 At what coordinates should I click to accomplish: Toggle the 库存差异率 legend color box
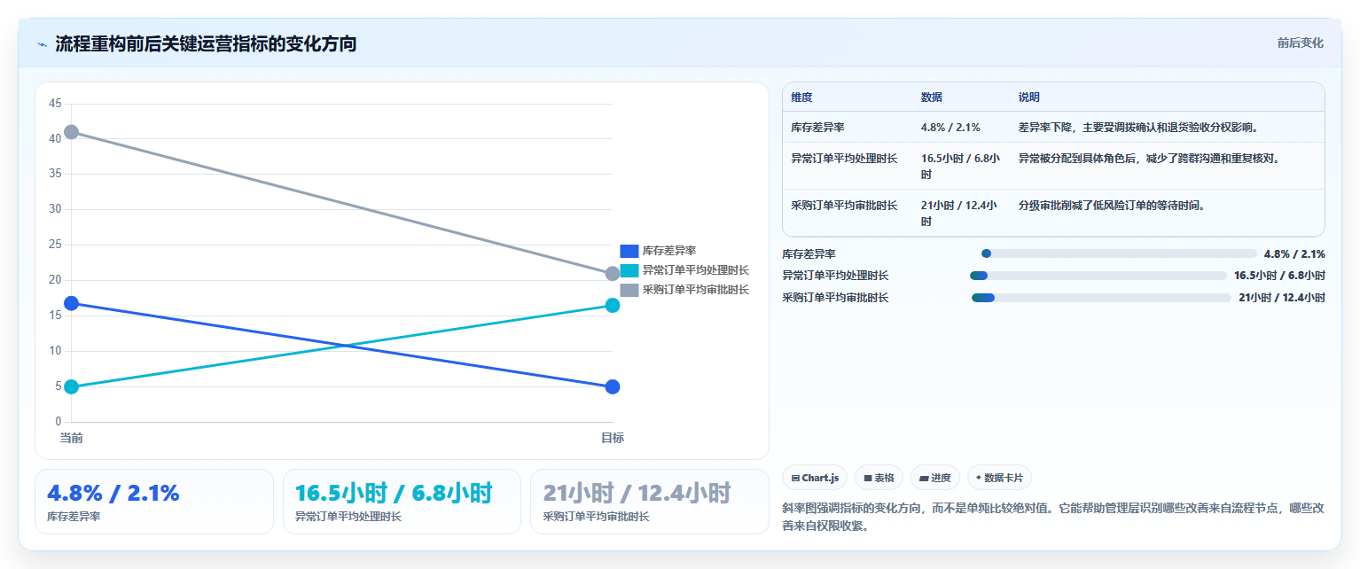click(629, 251)
